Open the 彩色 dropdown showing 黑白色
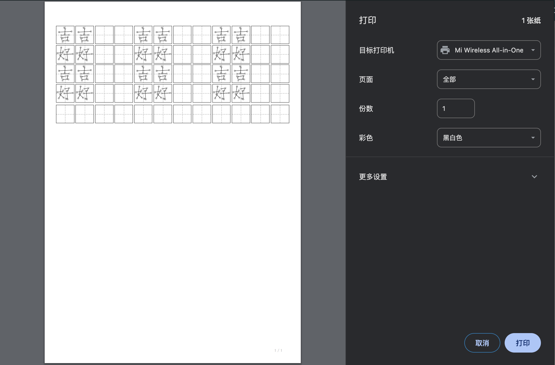Screen dimensions: 555x365 (488, 138)
